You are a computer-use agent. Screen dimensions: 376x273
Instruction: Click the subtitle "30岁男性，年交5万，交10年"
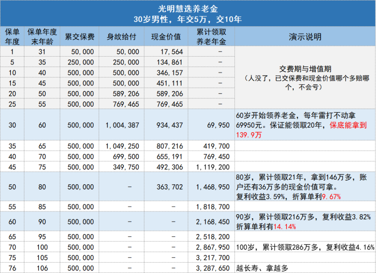pos(188,19)
